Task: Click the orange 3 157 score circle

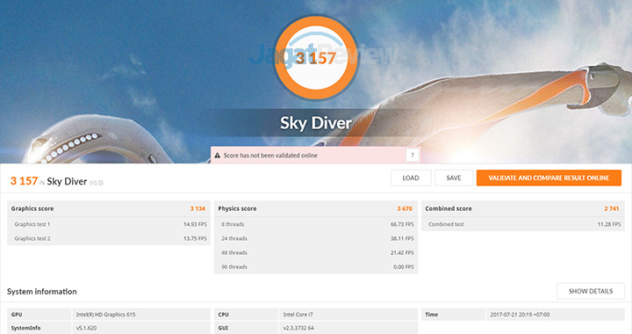Action: (316, 58)
